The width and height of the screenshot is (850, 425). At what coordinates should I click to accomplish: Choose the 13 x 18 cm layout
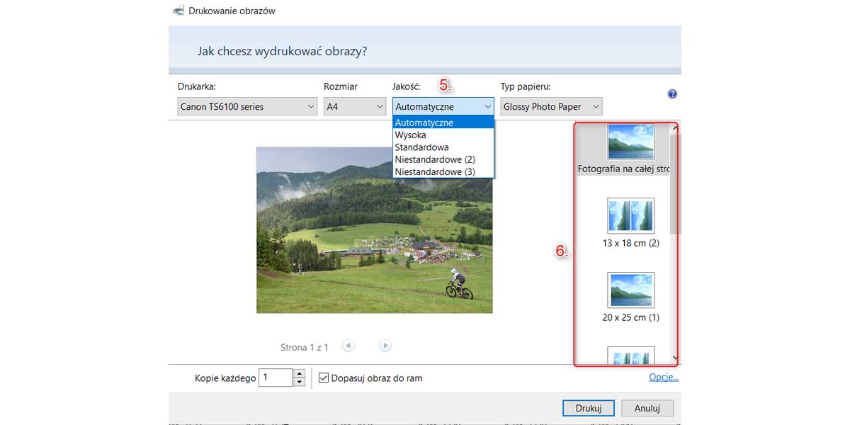coord(630,216)
